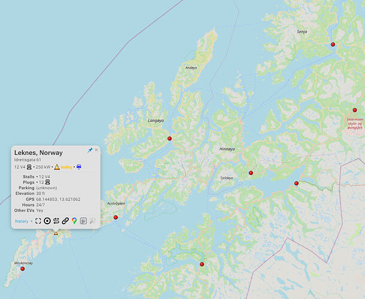
Task: Select the red marker above Setermoen
Action: point(355,110)
